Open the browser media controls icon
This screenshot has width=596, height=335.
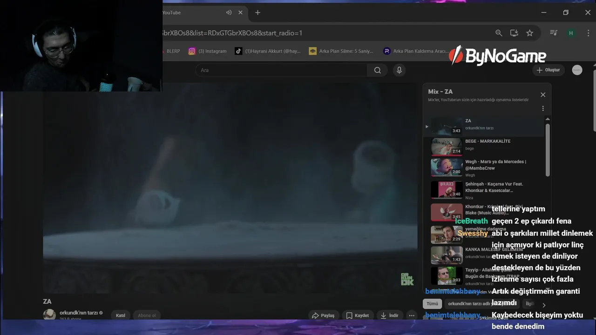click(554, 33)
